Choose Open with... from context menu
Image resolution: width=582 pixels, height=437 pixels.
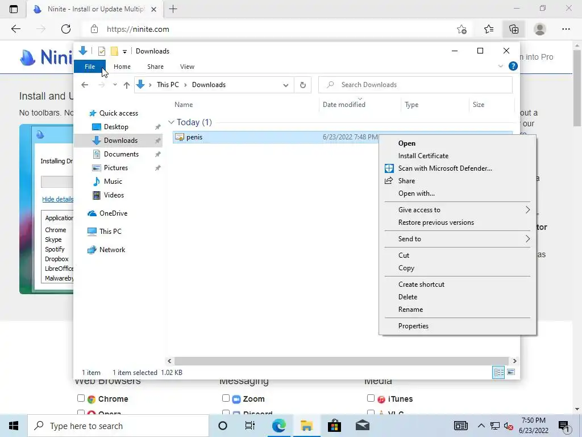click(x=416, y=193)
